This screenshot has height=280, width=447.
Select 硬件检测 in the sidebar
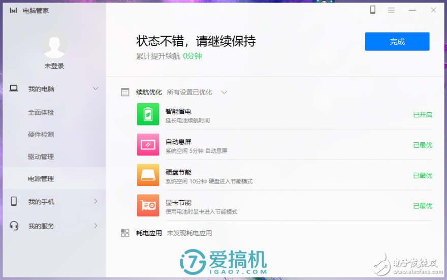click(x=41, y=135)
